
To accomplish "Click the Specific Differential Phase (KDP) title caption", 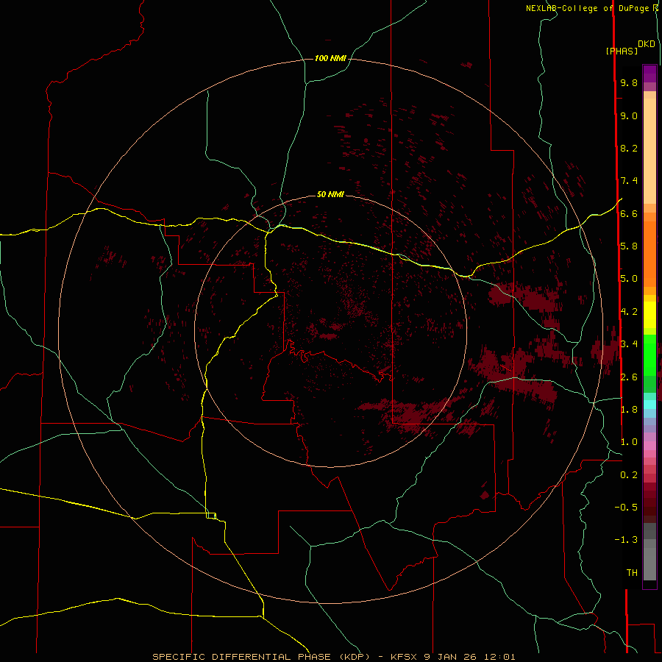I will pyautogui.click(x=261, y=657).
